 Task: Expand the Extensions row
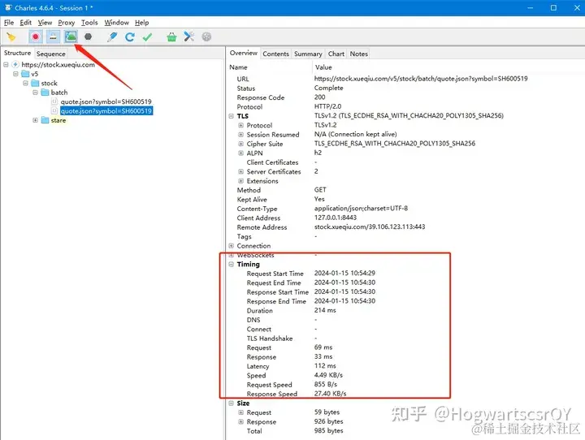[241, 181]
